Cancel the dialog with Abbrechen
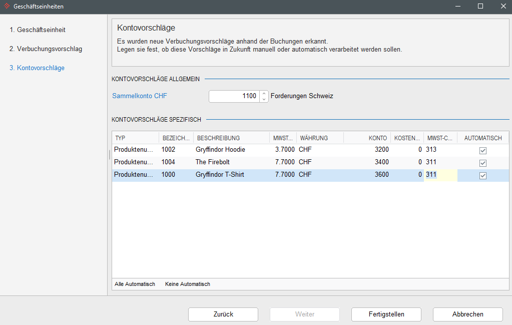Viewport: 512px width, 325px height. click(x=467, y=314)
